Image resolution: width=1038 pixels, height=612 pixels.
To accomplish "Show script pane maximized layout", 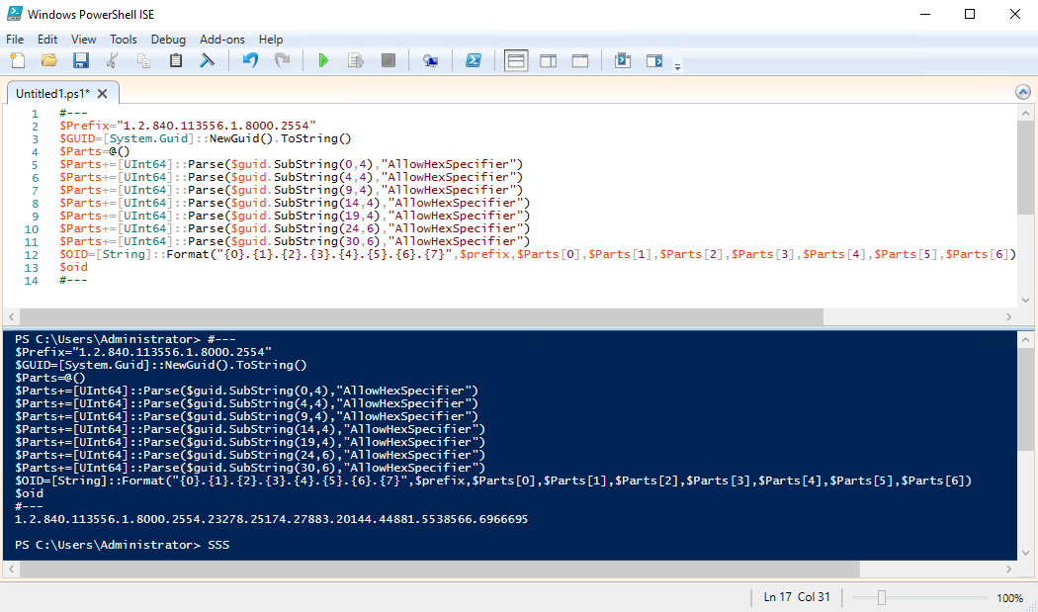I will pyautogui.click(x=580, y=61).
